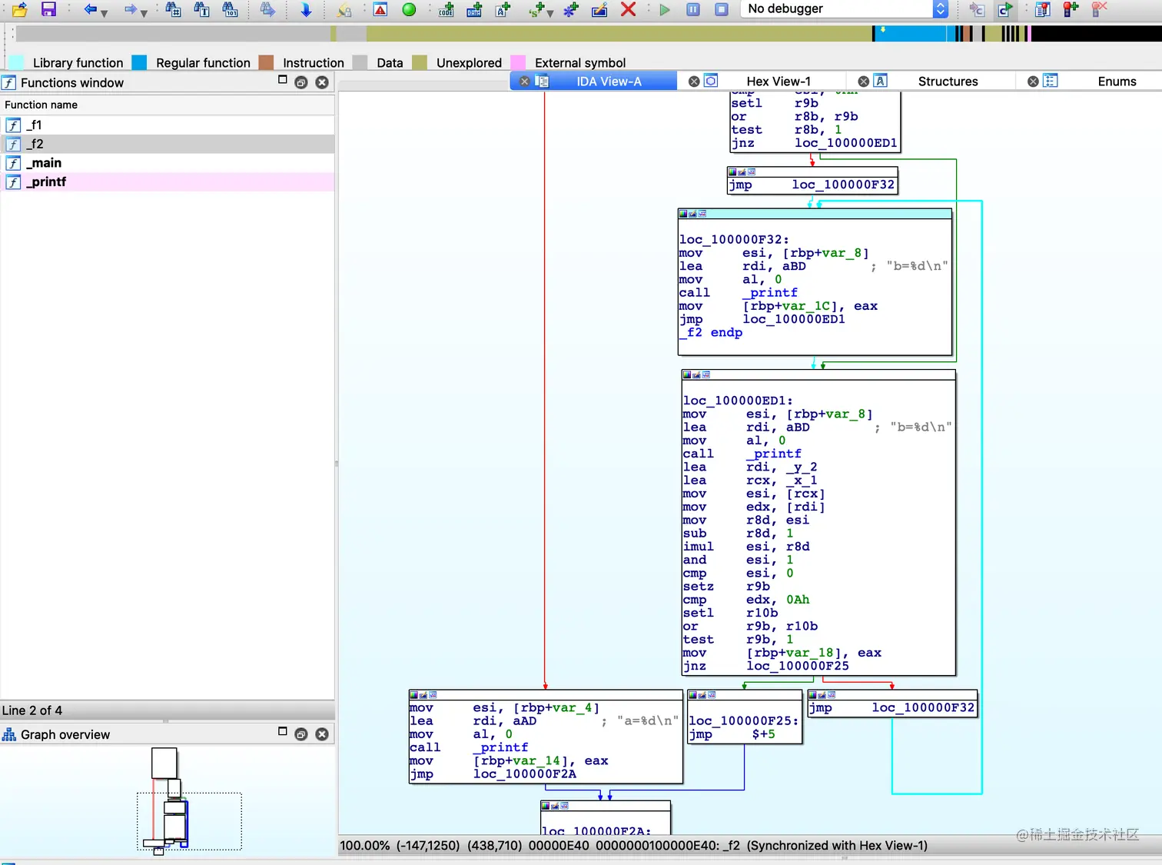Screen dimensions: 1162x865
Task: Click the red warning triangle icon
Action: click(x=380, y=9)
